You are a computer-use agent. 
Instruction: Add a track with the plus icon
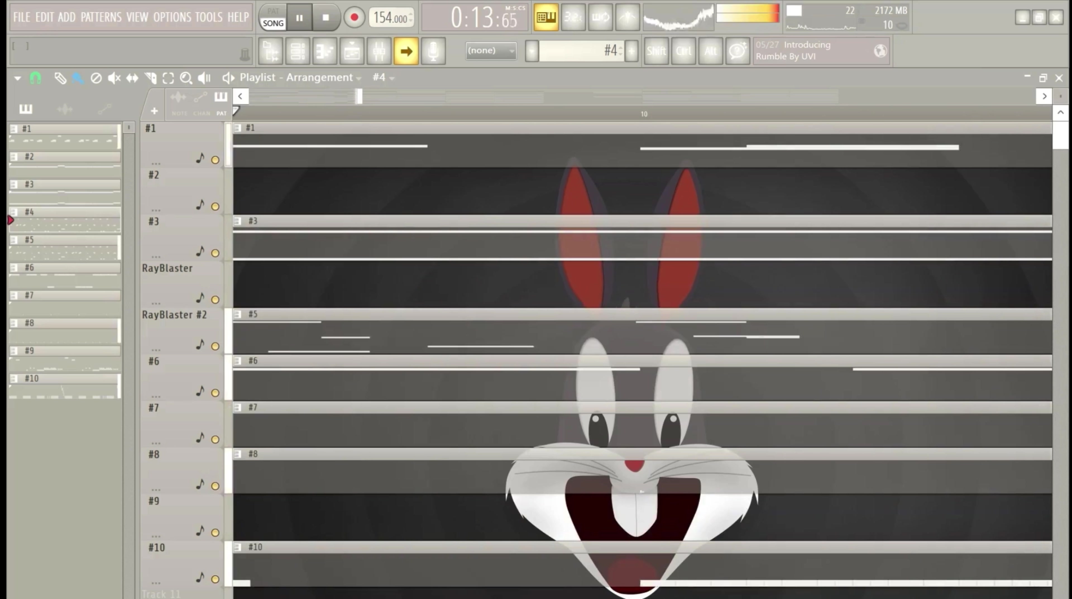click(154, 111)
